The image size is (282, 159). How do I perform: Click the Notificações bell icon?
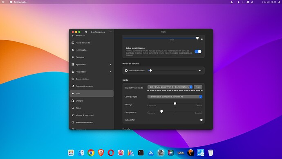[73, 50]
